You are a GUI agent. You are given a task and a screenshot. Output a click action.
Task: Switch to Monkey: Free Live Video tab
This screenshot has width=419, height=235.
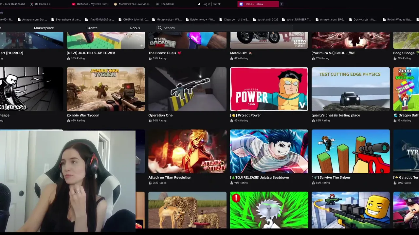(132, 4)
